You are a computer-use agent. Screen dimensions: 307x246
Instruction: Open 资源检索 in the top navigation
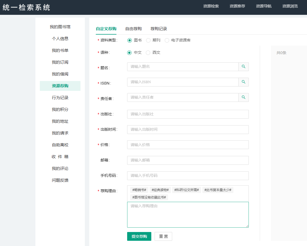tap(211, 6)
